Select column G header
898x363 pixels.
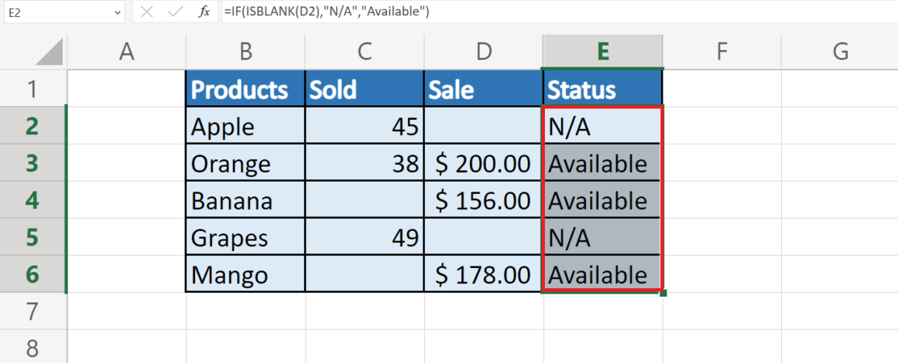[841, 52]
